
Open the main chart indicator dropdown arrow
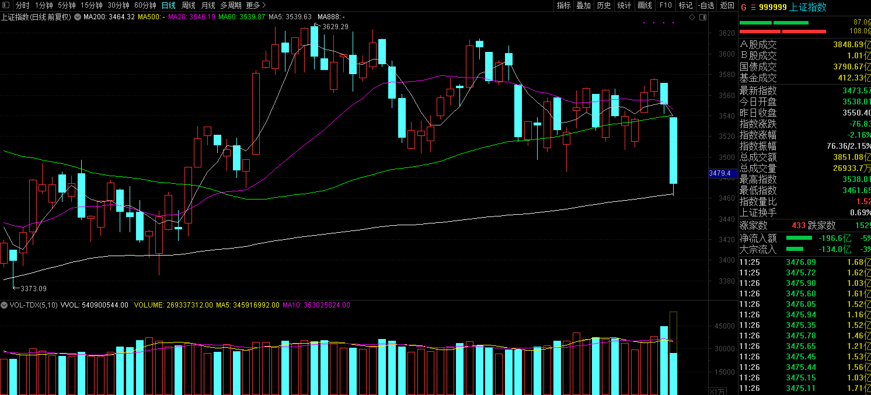(x=77, y=18)
